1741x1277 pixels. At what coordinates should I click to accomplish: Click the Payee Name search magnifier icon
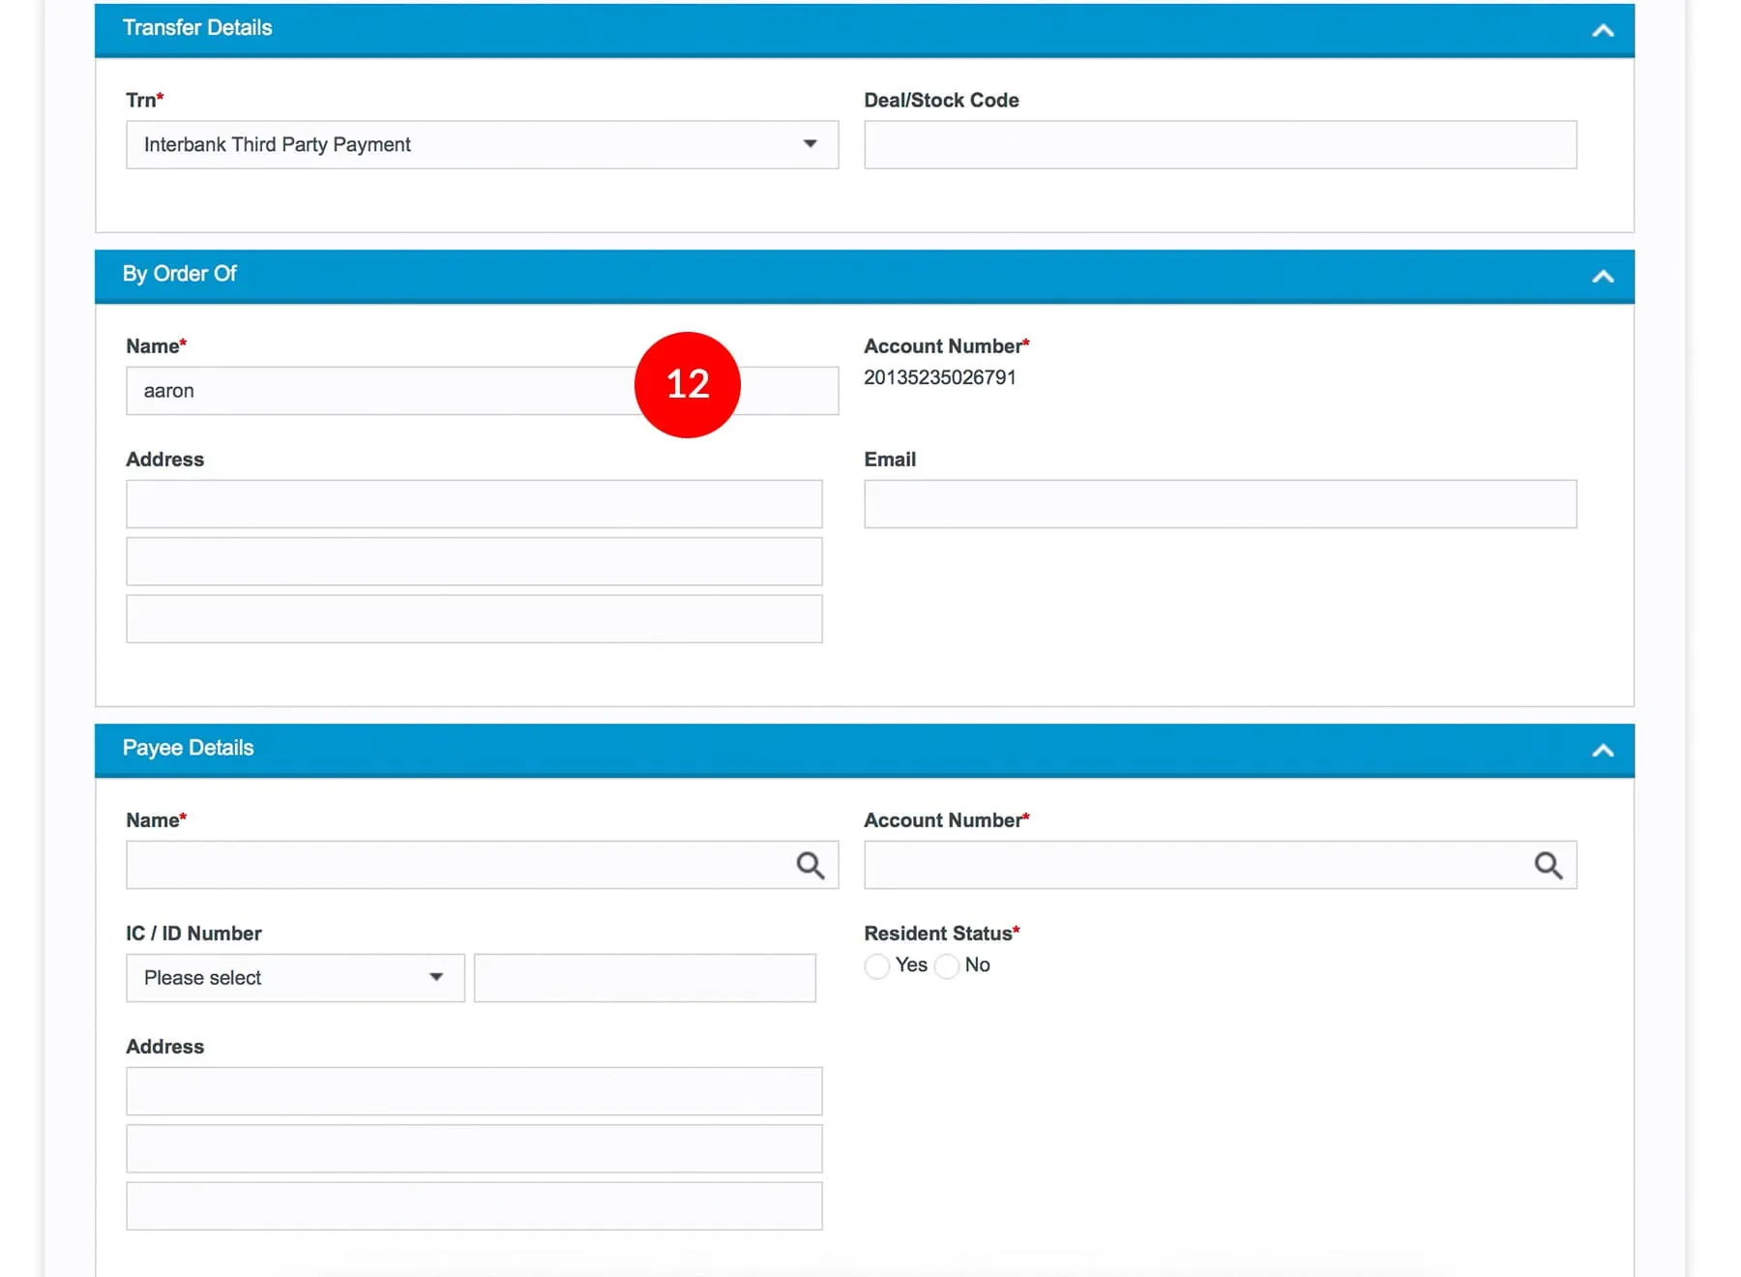810,865
